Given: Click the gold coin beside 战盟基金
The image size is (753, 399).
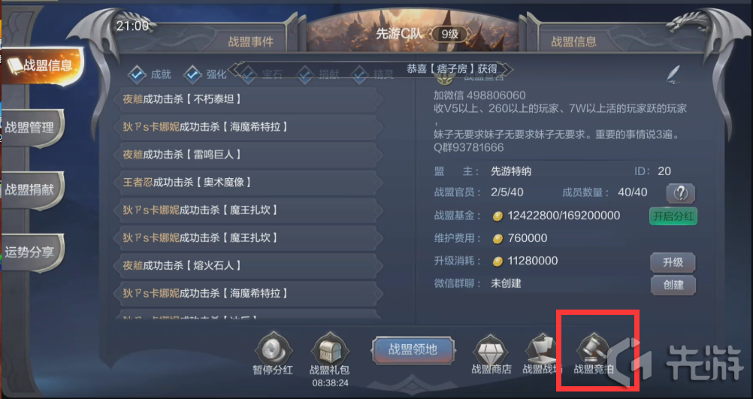Looking at the screenshot, I should click(498, 216).
